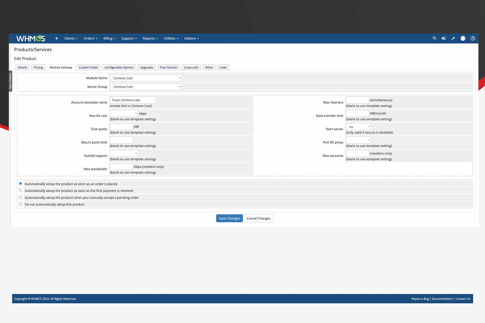Viewport: 485px width, 323px height.
Task: Click the Save Changes button
Action: tap(229, 218)
